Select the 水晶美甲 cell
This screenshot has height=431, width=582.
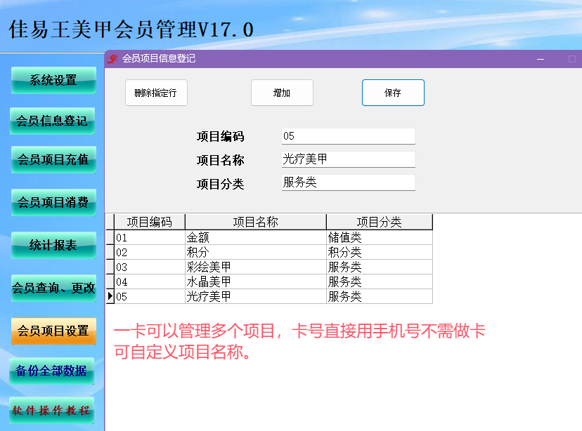tap(256, 282)
